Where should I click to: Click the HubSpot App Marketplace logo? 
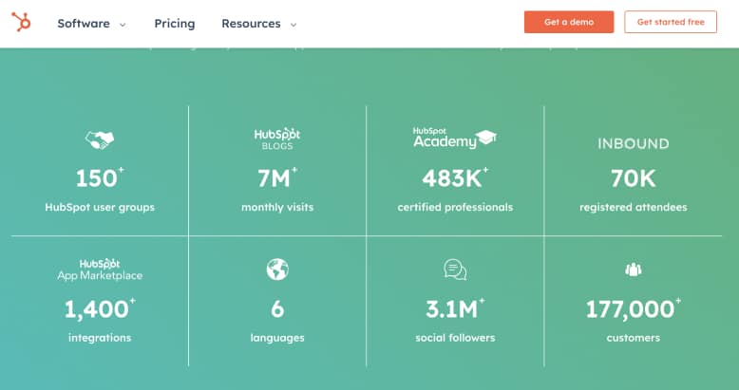100,269
